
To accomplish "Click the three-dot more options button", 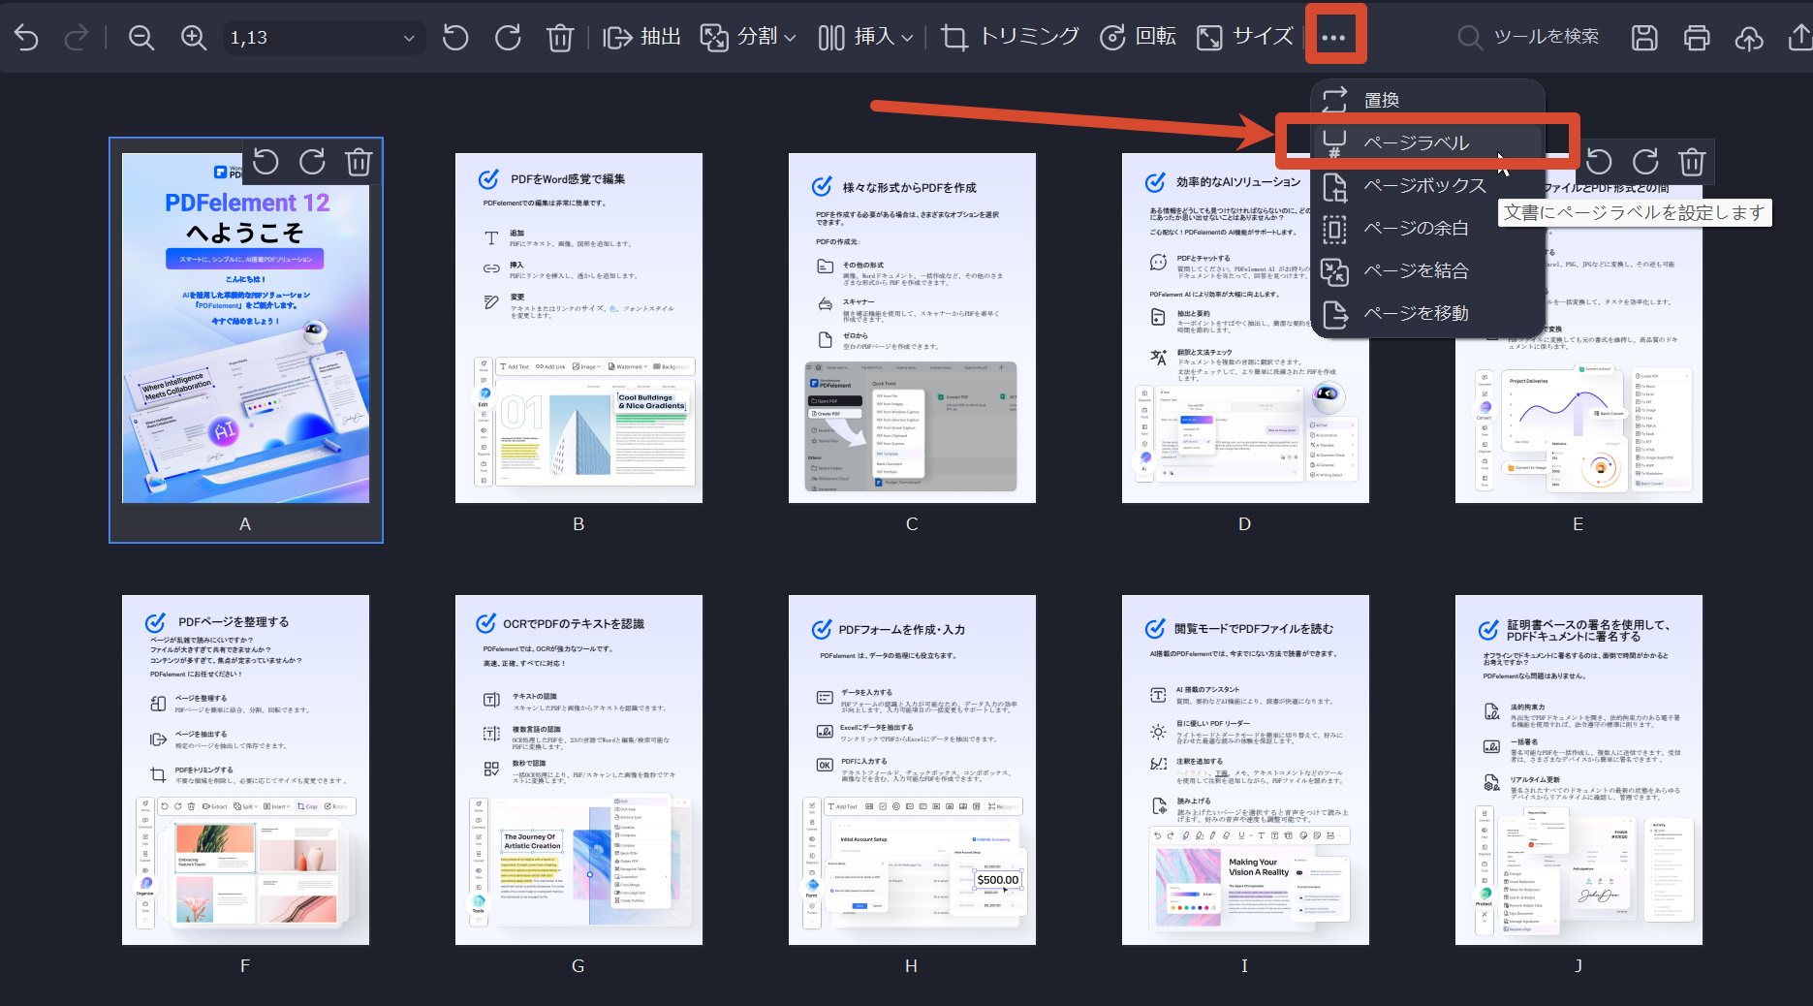I will pos(1334,37).
